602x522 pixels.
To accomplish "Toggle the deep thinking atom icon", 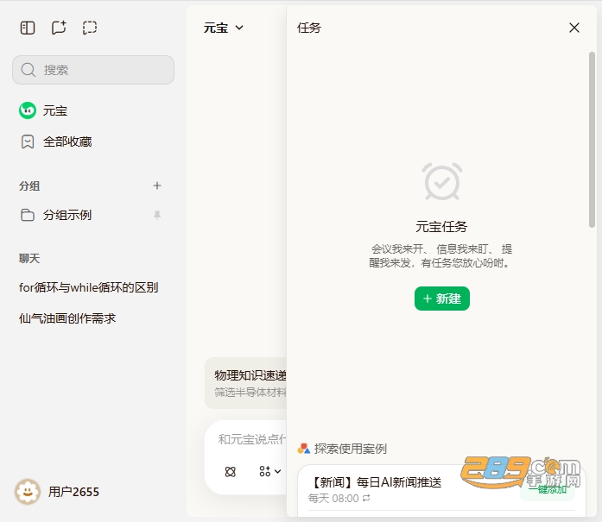I will pyautogui.click(x=230, y=472).
